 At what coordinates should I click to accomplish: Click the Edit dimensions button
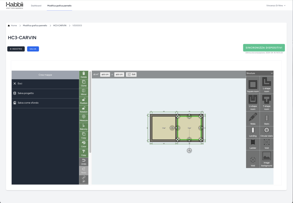[x=131, y=74]
